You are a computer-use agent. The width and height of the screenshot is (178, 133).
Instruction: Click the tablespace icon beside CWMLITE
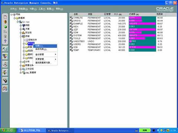71,18
